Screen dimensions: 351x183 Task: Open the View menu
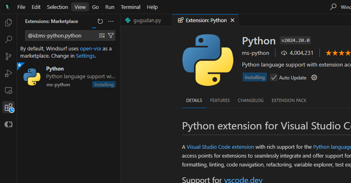[80, 7]
